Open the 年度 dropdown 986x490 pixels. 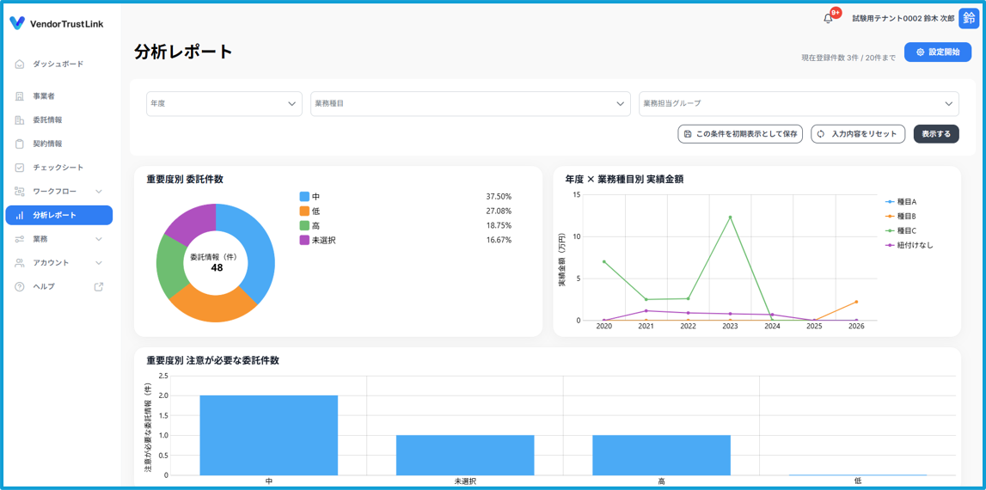pos(224,104)
